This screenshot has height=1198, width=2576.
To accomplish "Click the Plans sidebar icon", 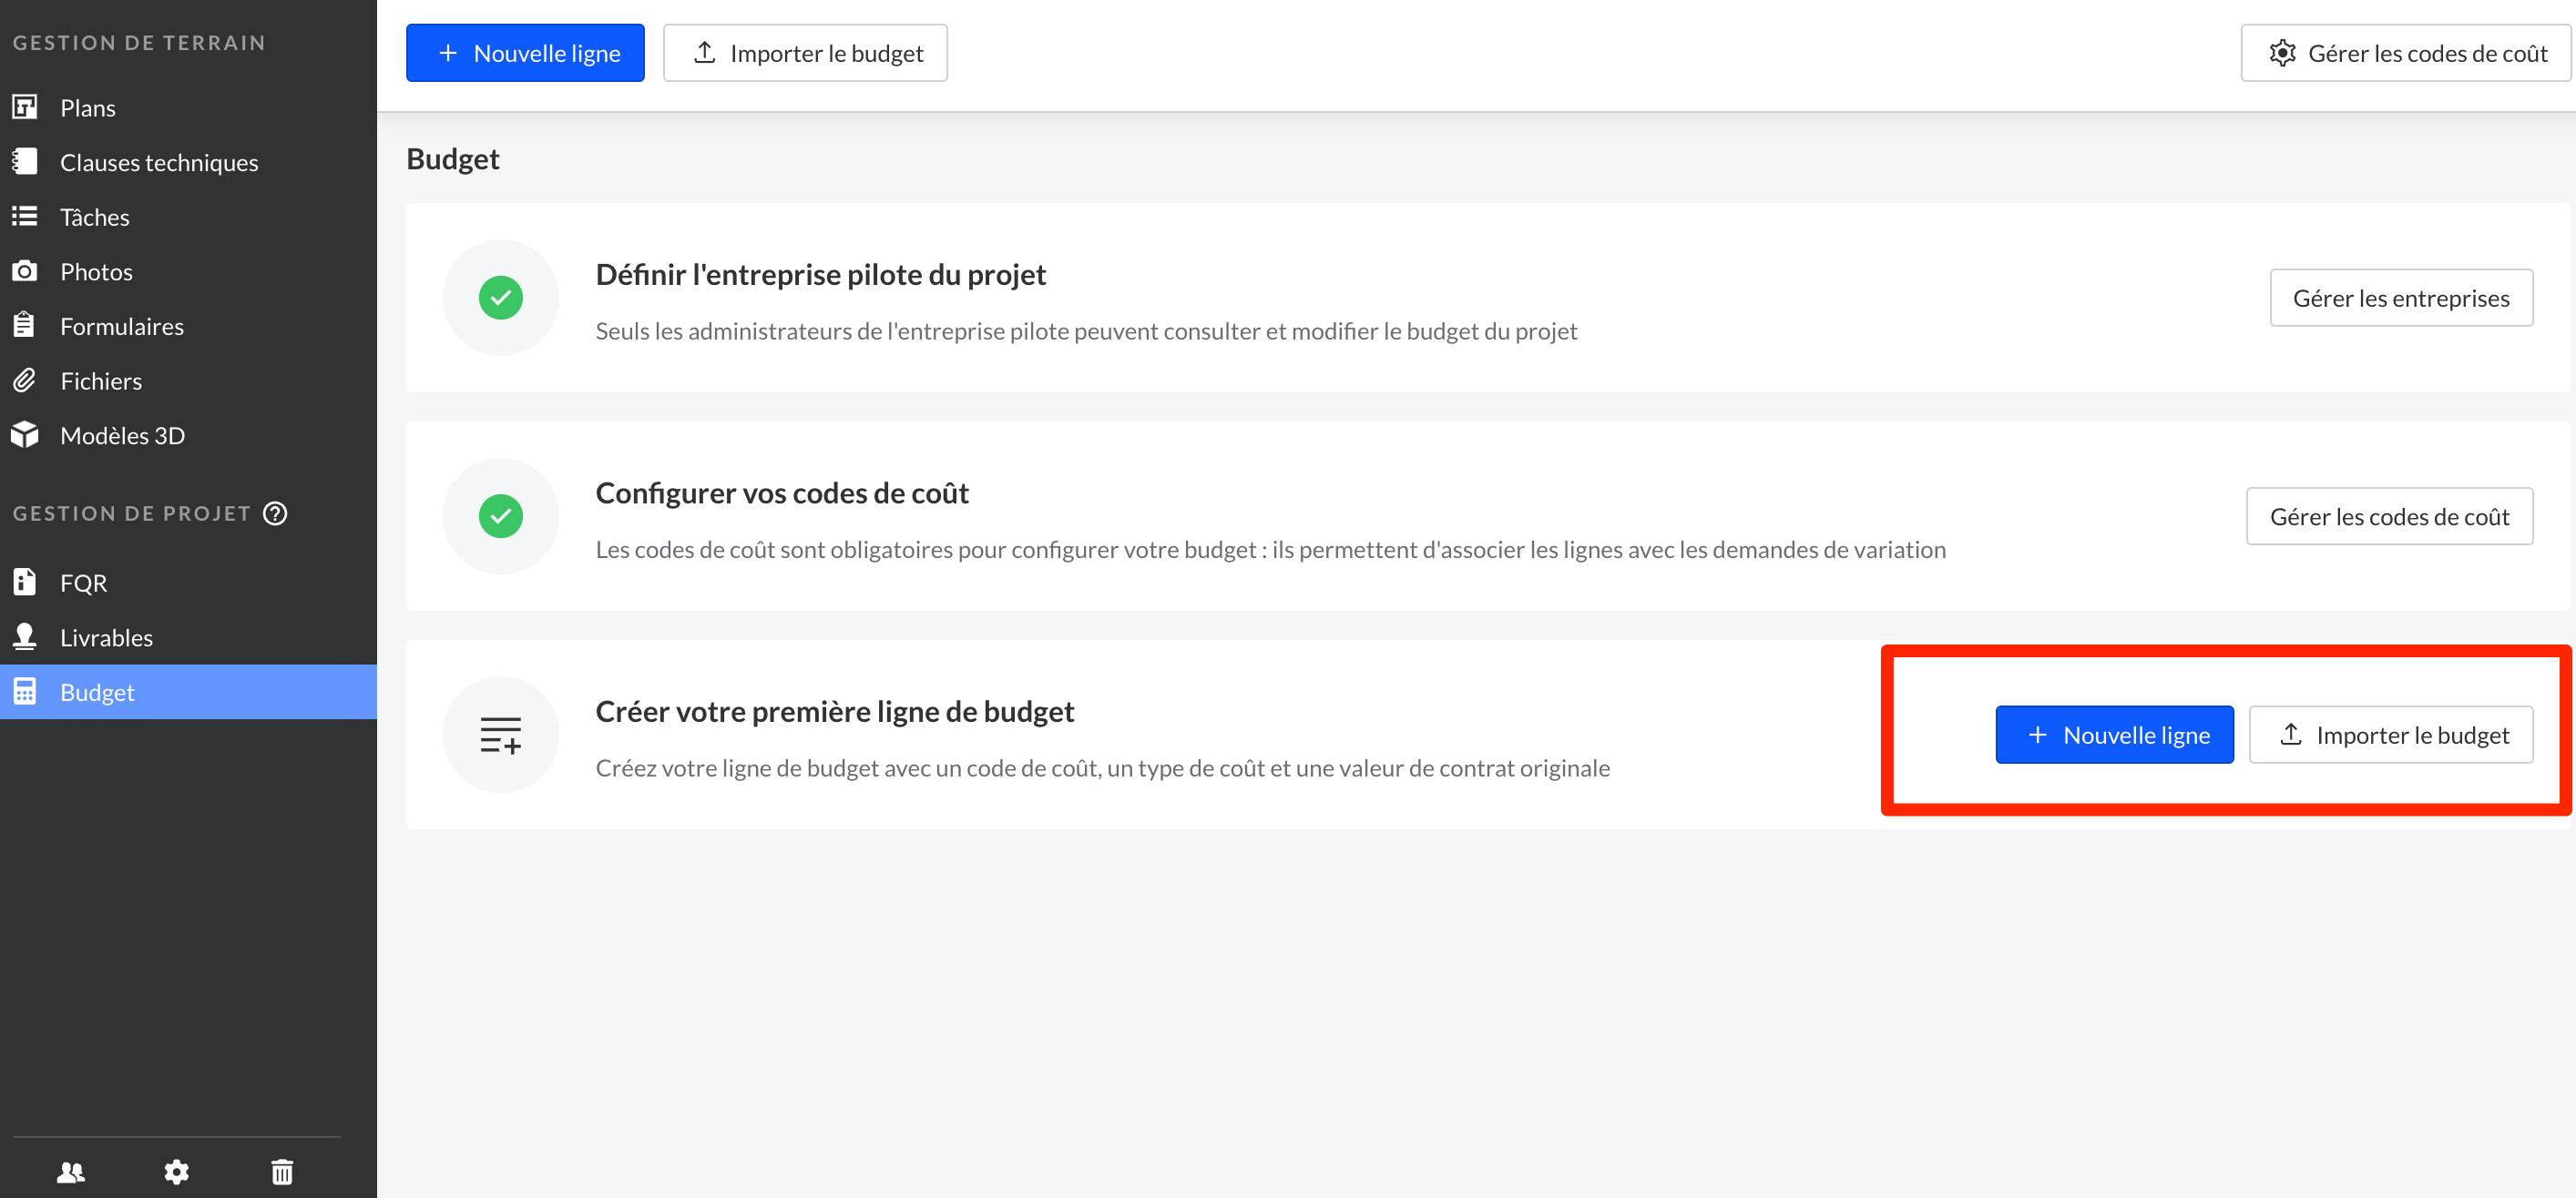I will [25, 107].
